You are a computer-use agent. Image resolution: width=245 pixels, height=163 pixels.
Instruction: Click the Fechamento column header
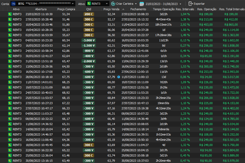[138, 9]
